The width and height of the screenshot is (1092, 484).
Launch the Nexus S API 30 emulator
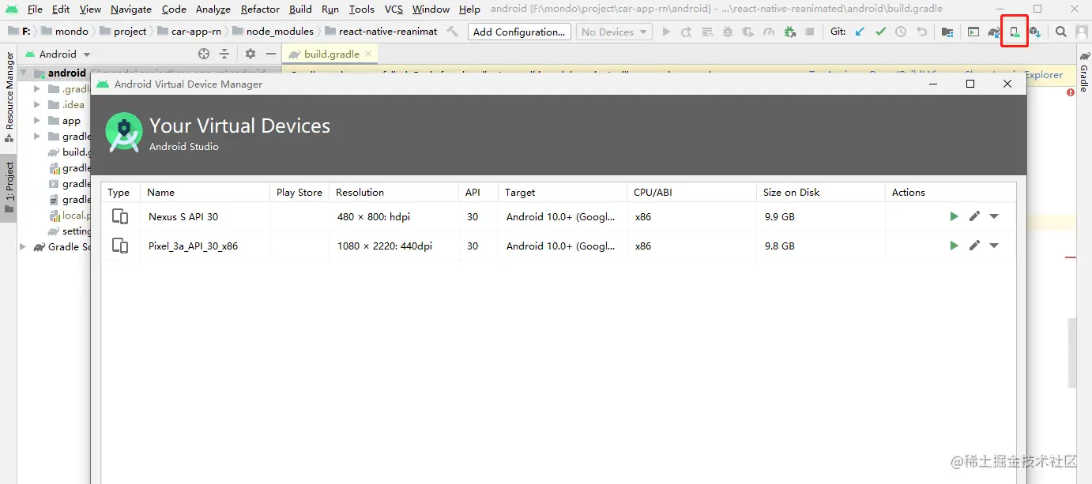(x=954, y=216)
